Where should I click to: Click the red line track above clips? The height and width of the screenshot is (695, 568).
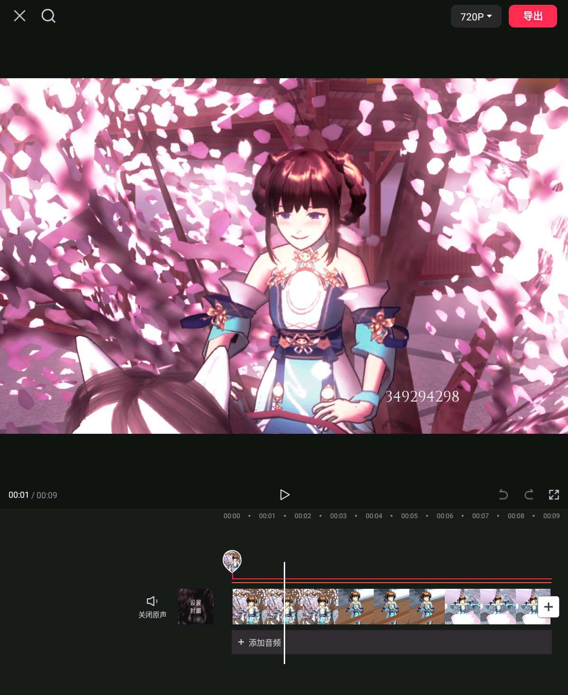[x=391, y=580]
